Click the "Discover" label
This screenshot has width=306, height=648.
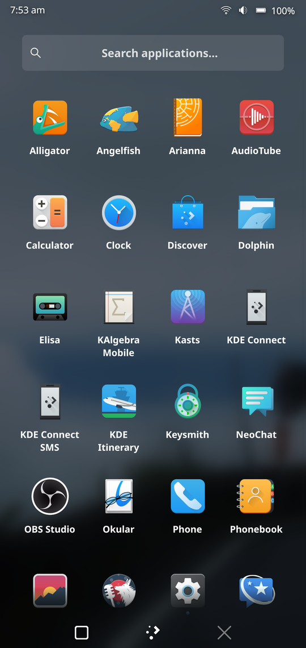188,246
